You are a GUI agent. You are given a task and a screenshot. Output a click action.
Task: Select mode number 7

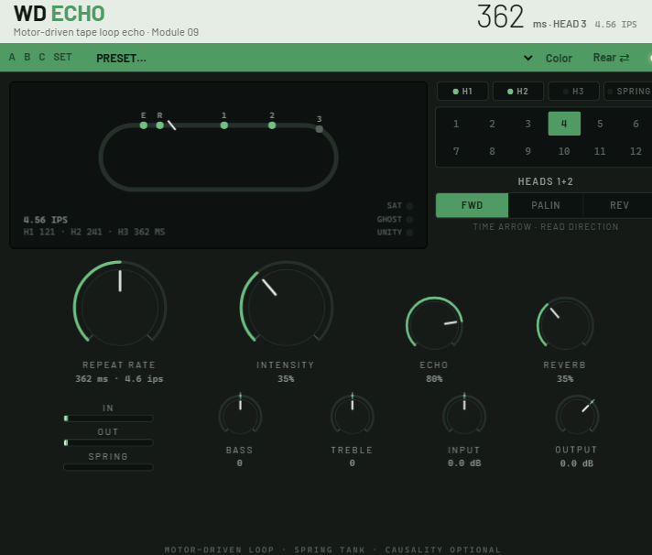point(456,151)
